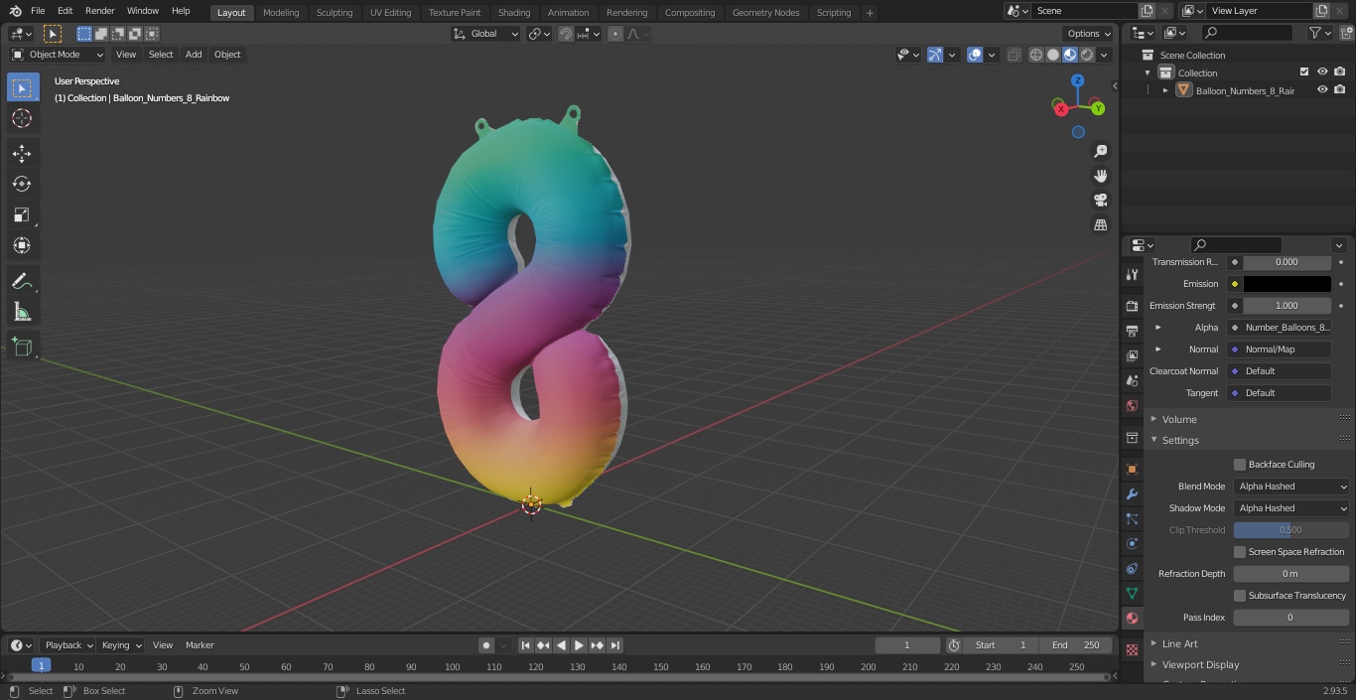Open the File menu
Image resolution: width=1356 pixels, height=700 pixels.
pos(38,11)
